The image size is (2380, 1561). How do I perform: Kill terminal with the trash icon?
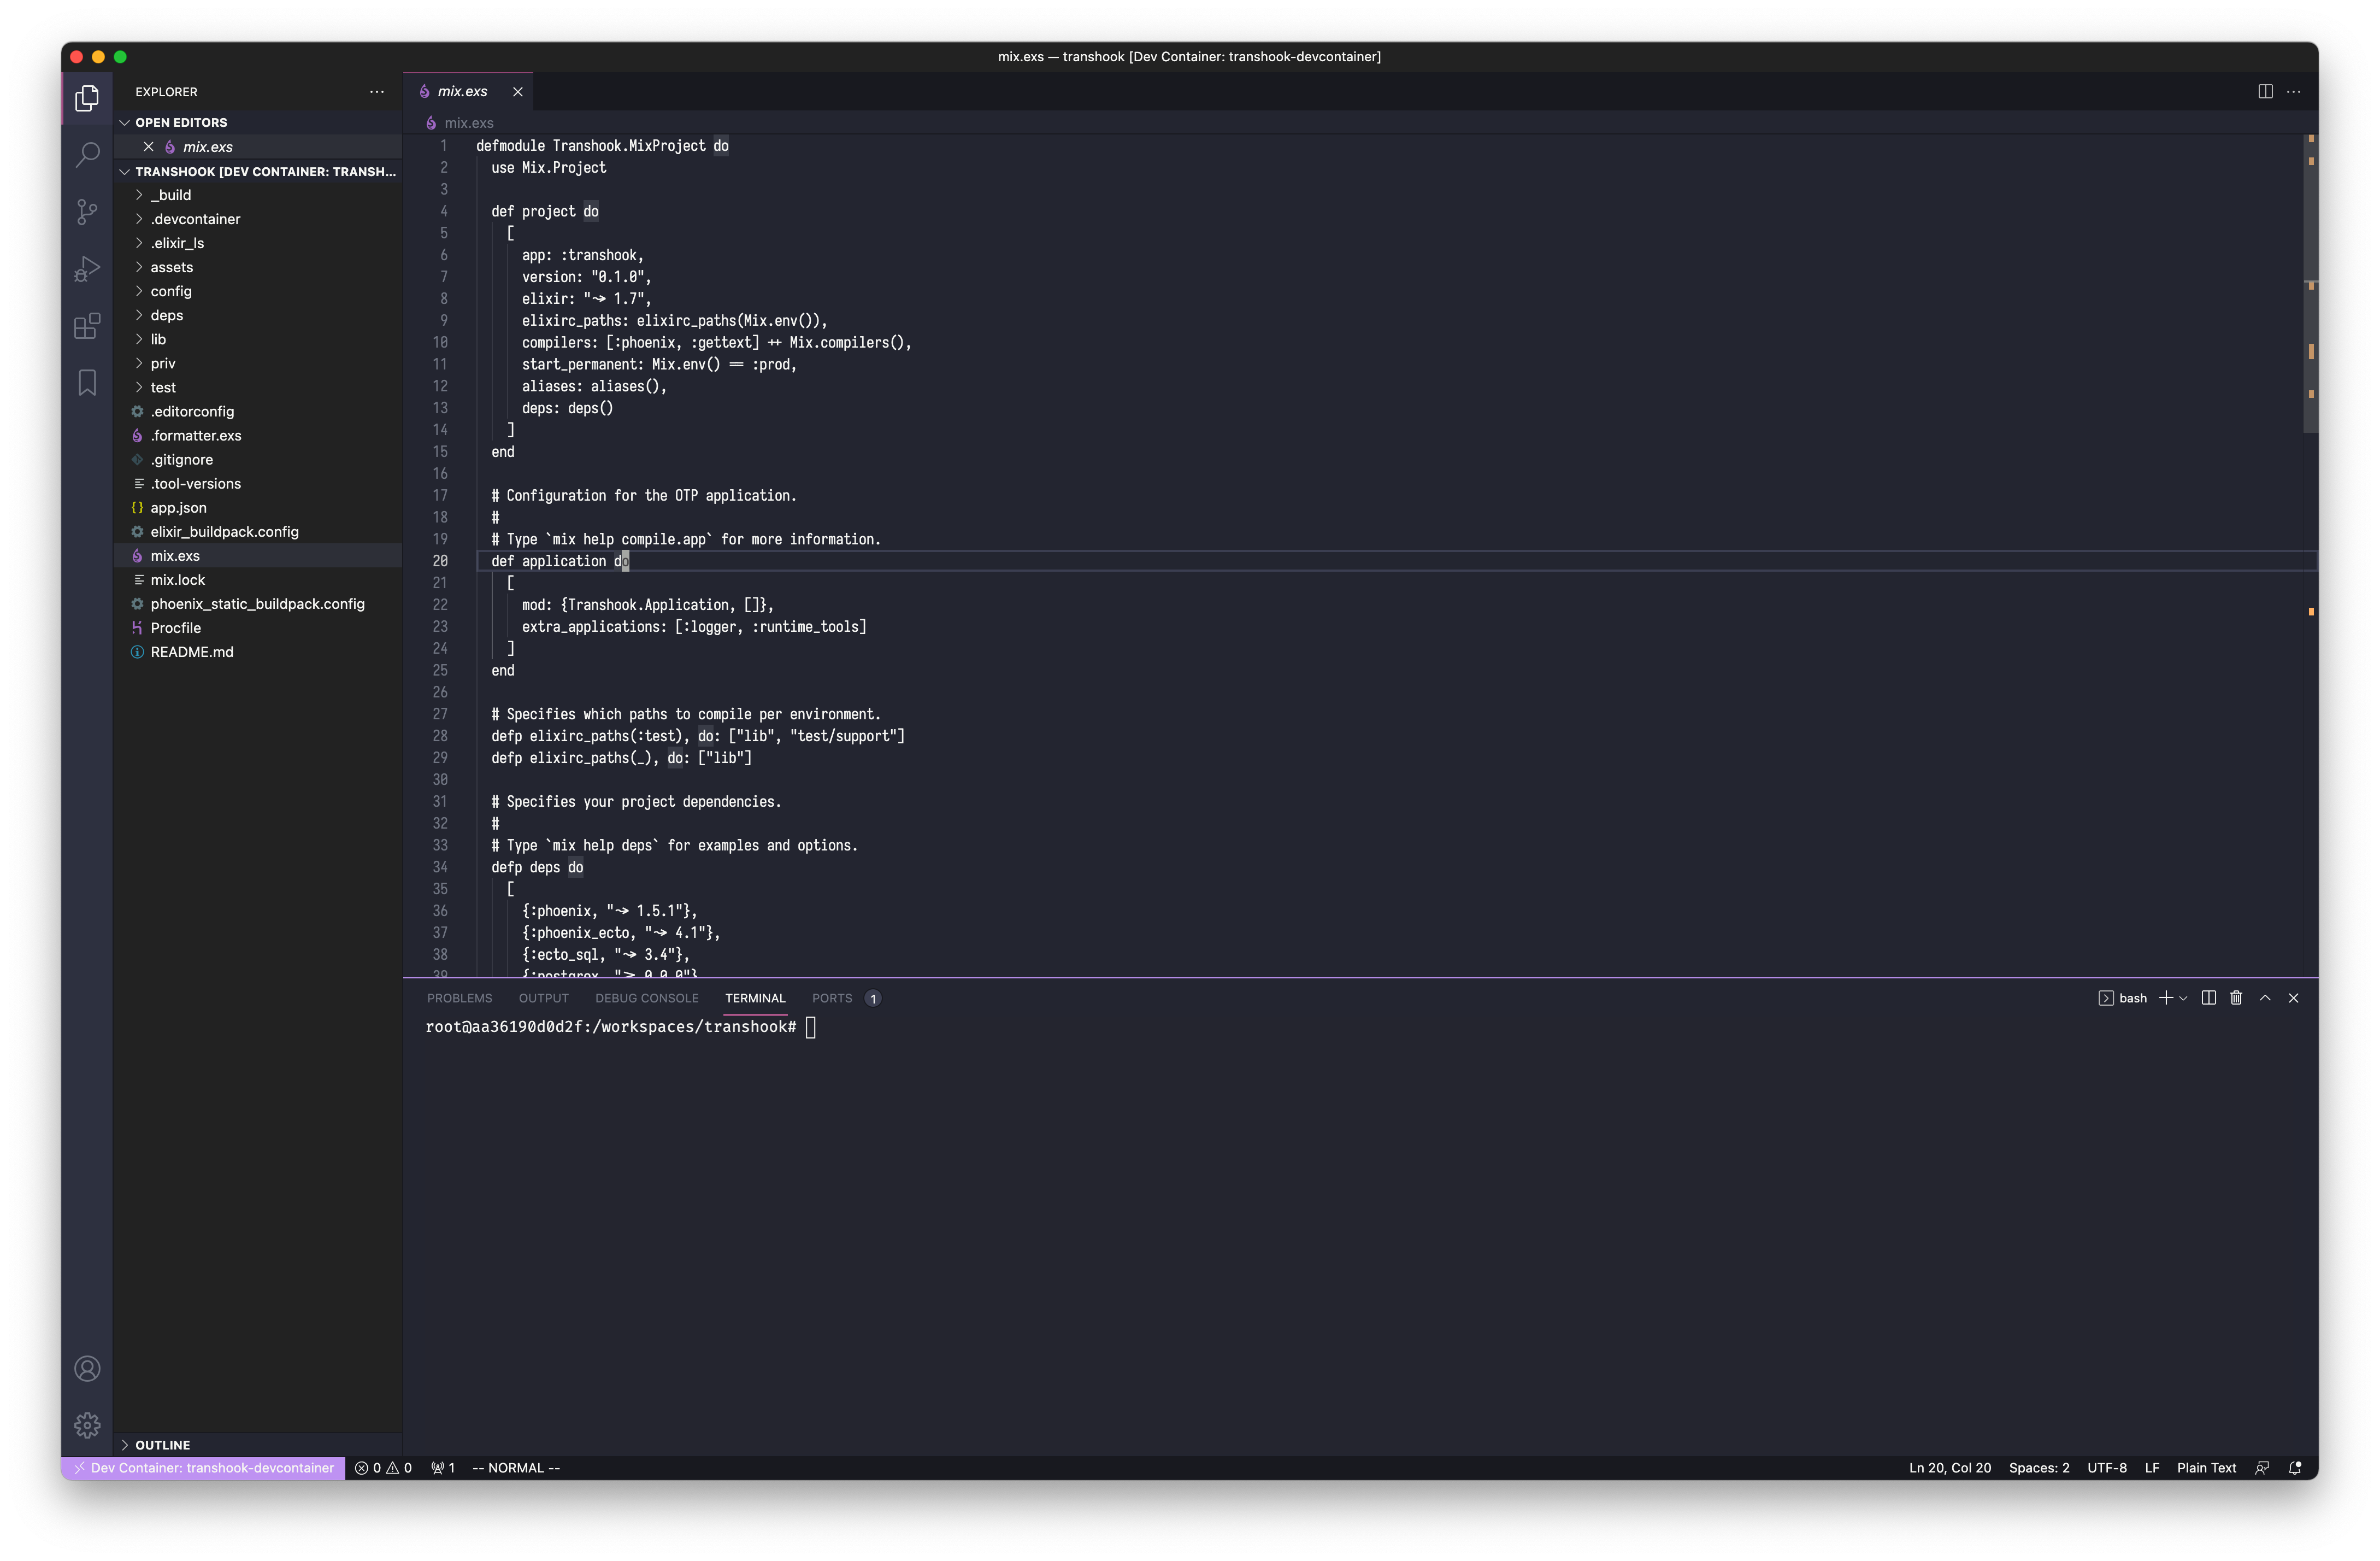[x=2237, y=999]
